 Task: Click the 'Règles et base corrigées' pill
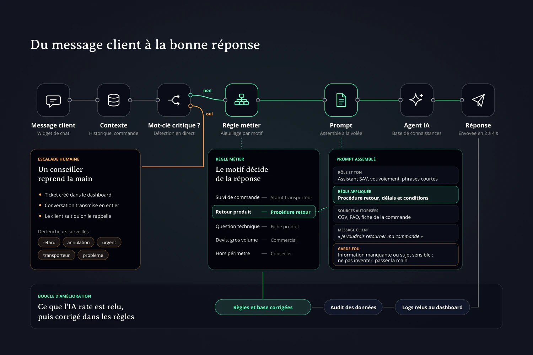tap(263, 307)
